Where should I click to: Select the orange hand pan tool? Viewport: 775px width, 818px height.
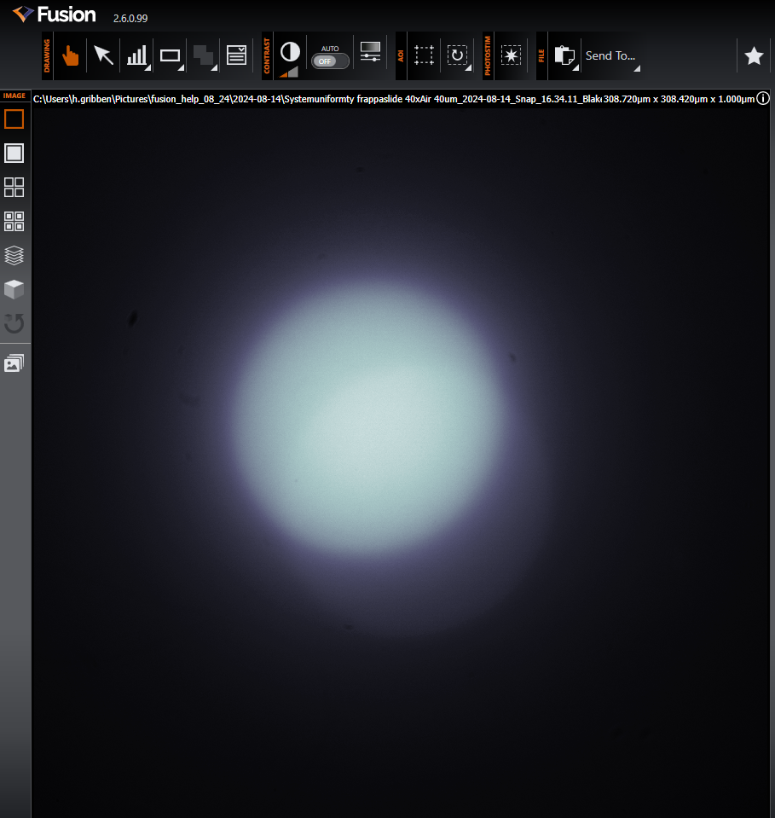[70, 56]
